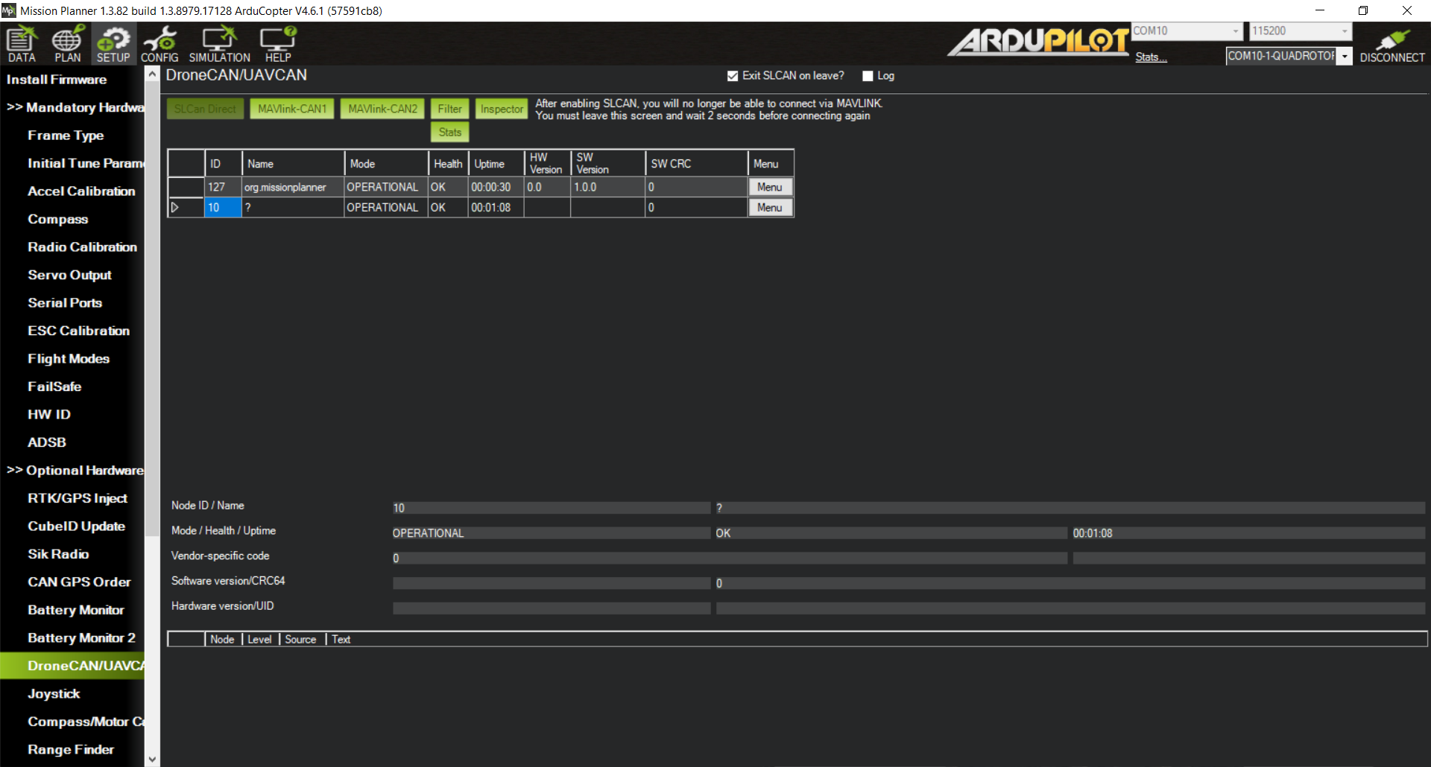Click the SLCan Direct button
The image size is (1431, 767).
[x=205, y=109]
